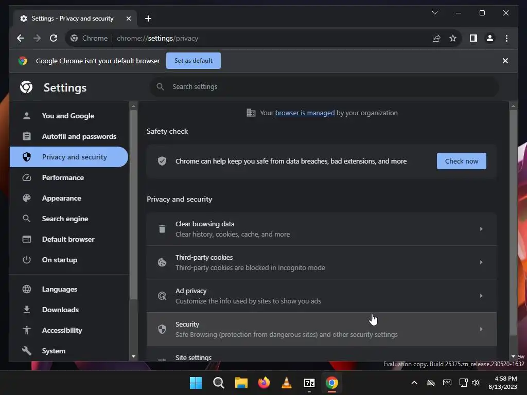
Task: Close the Settings - Privacy and security tab
Action: pyautogui.click(x=128, y=19)
